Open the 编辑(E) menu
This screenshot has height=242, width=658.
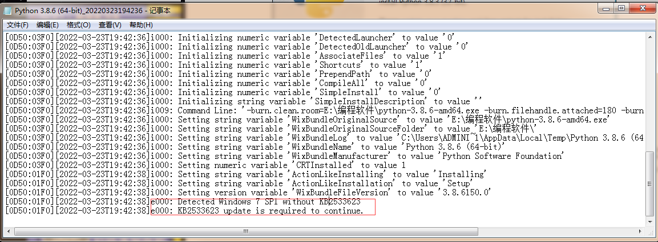47,25
